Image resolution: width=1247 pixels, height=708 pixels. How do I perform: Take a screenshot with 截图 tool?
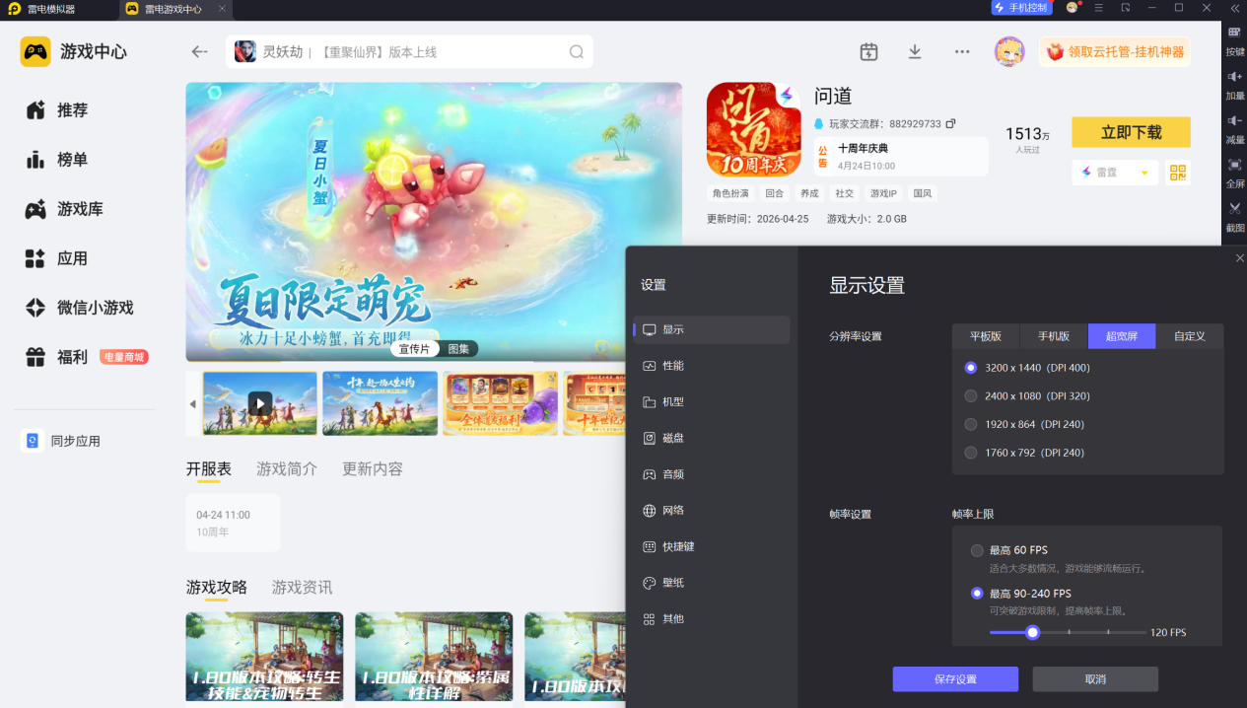click(1234, 216)
